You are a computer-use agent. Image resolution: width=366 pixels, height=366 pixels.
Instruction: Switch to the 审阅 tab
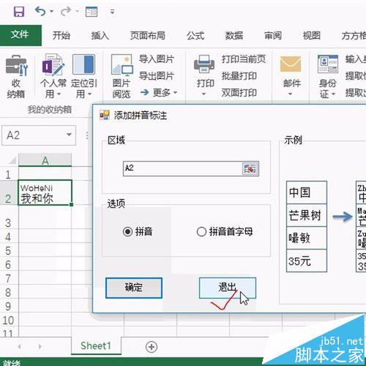[273, 36]
